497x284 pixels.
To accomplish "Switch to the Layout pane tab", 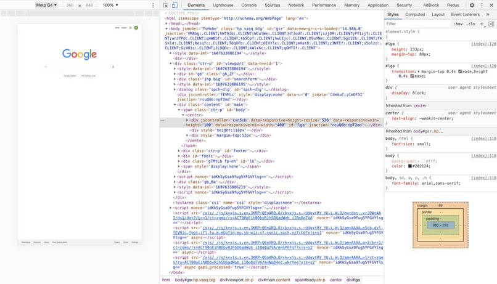I will [x=438, y=15].
